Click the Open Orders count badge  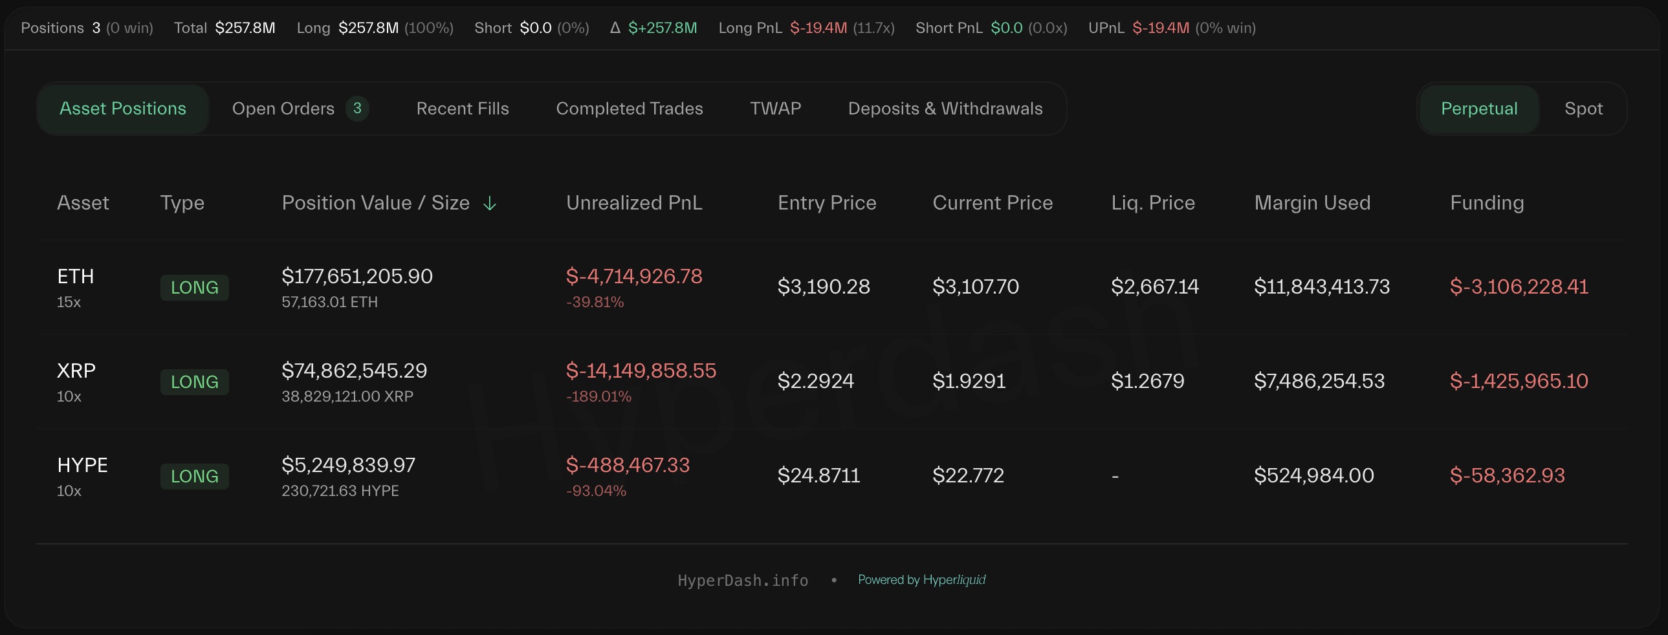(x=357, y=108)
